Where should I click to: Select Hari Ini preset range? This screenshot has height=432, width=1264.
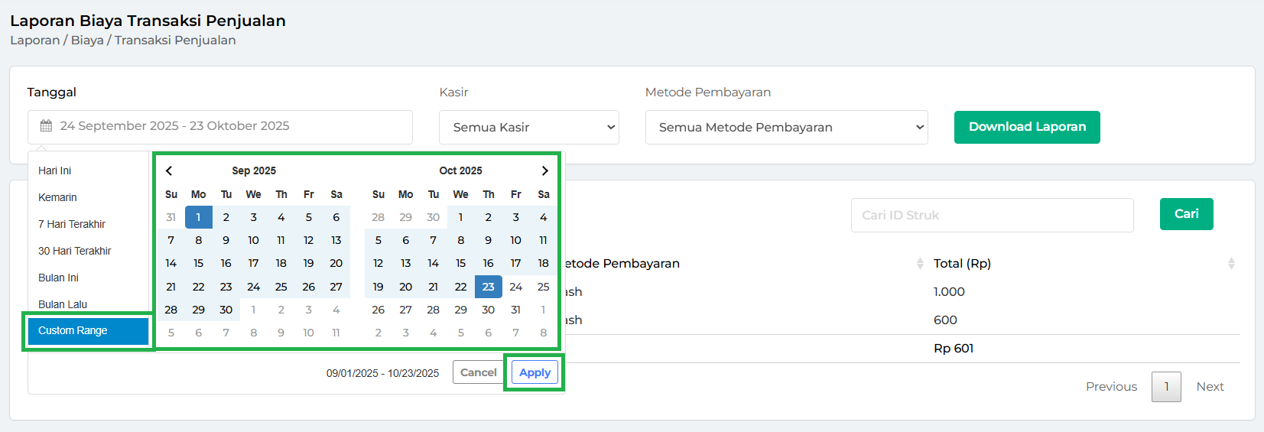pyautogui.click(x=55, y=171)
